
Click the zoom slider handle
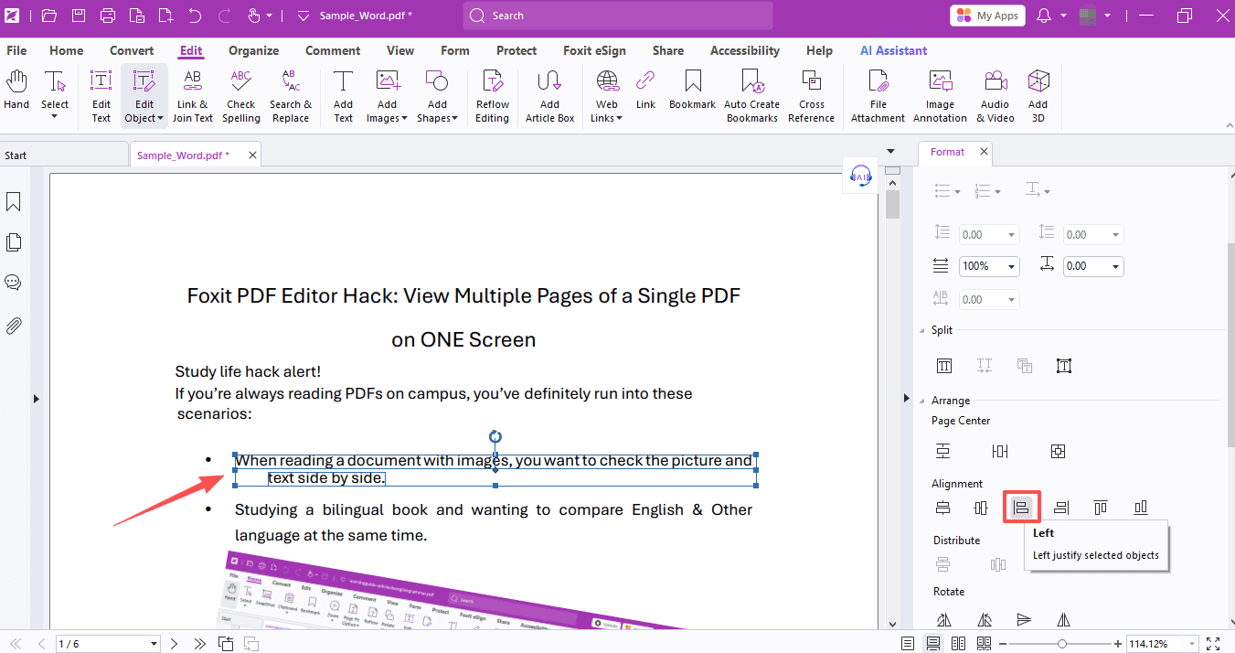click(1061, 644)
